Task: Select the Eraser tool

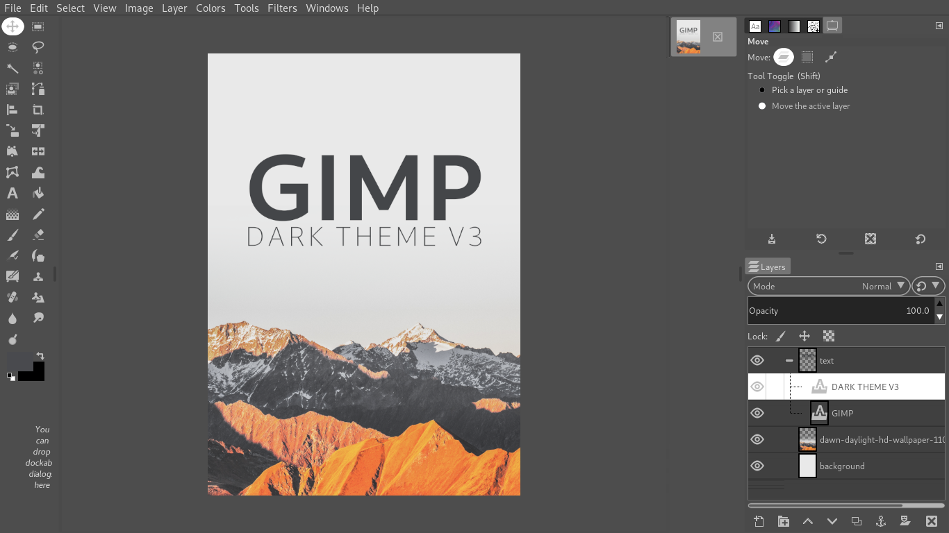Action: pyautogui.click(x=38, y=235)
